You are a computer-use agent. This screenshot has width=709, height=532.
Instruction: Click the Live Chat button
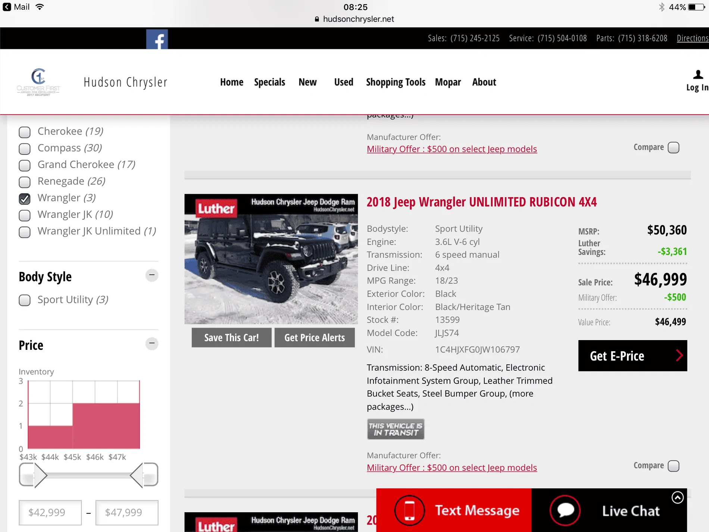(609, 510)
